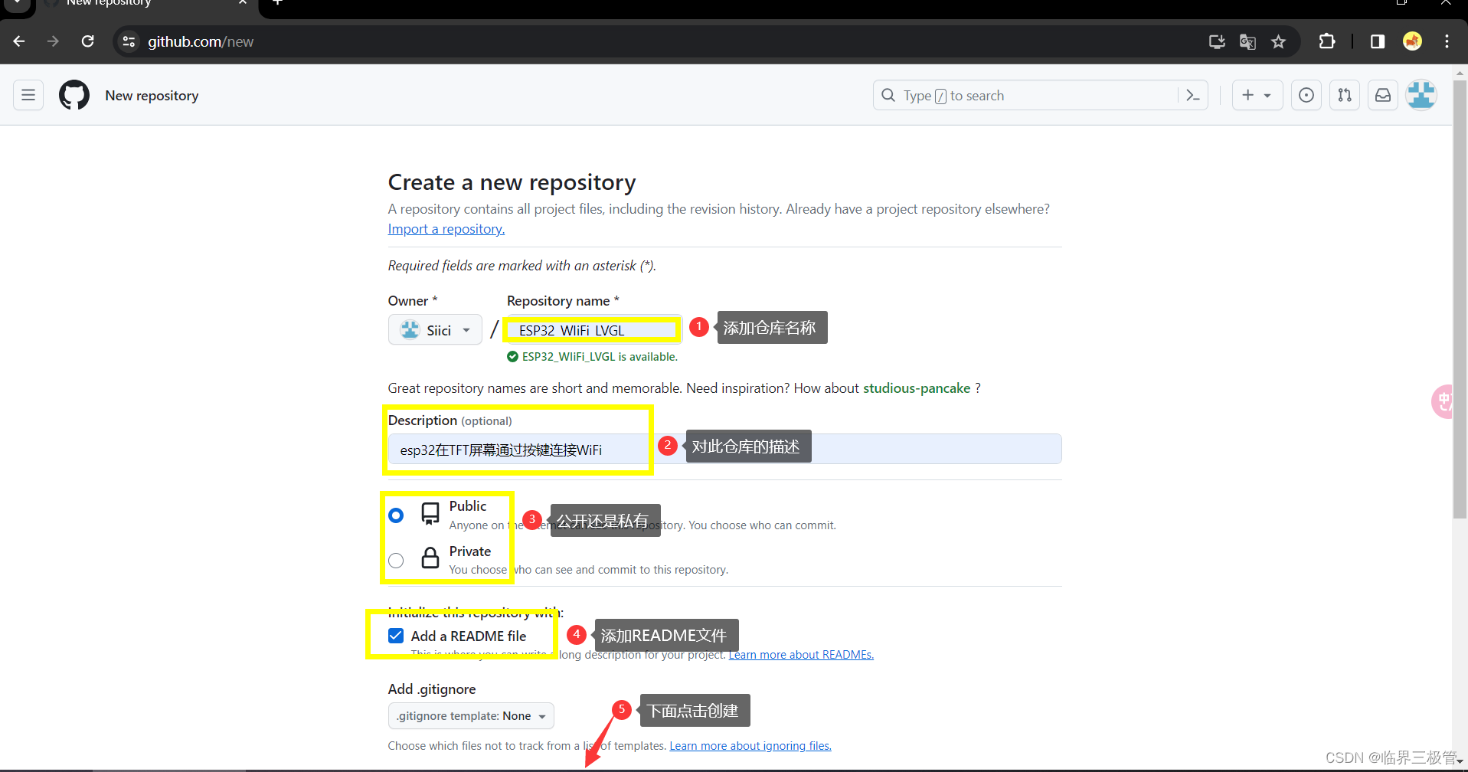The width and height of the screenshot is (1468, 772).
Task: Go to GitHub homepage via Octocat logo
Action: (74, 95)
